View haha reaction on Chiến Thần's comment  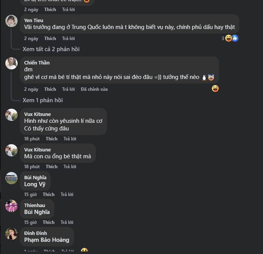pos(215,88)
